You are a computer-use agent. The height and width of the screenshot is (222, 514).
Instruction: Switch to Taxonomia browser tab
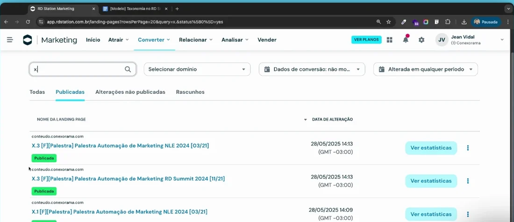pos(135,9)
